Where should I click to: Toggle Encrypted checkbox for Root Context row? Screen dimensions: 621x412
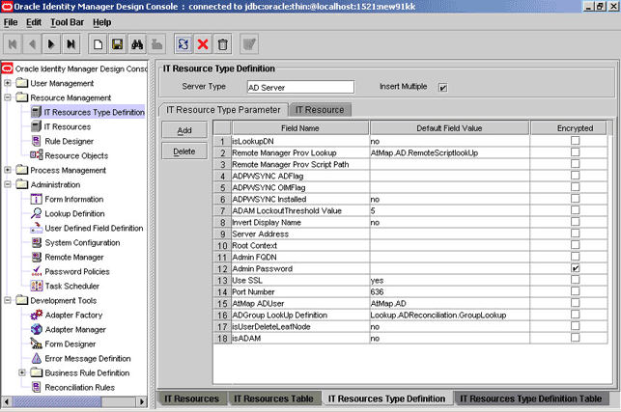click(x=575, y=244)
